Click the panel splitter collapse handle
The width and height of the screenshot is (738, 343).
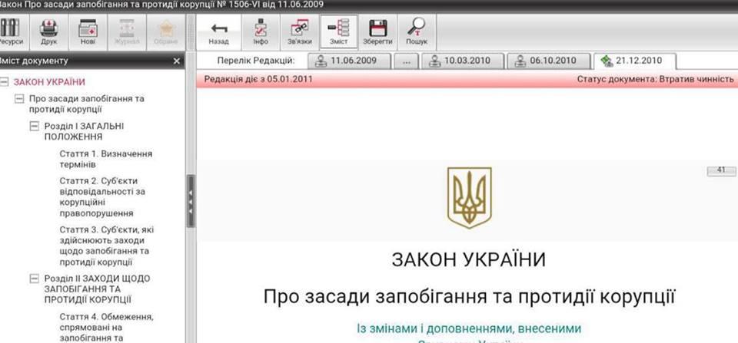(x=191, y=201)
